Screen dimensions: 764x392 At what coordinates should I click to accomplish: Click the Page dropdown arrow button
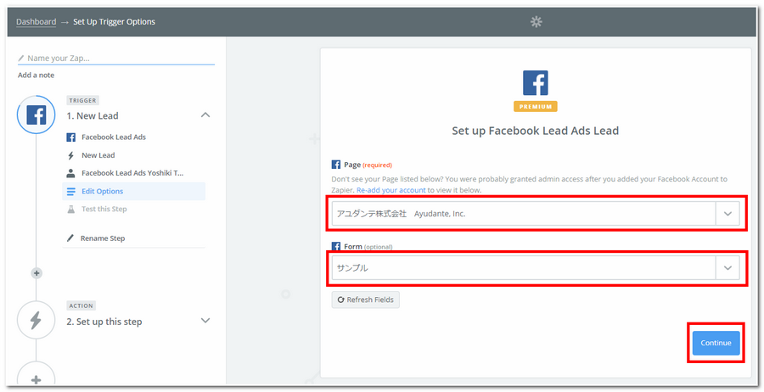[x=727, y=214]
